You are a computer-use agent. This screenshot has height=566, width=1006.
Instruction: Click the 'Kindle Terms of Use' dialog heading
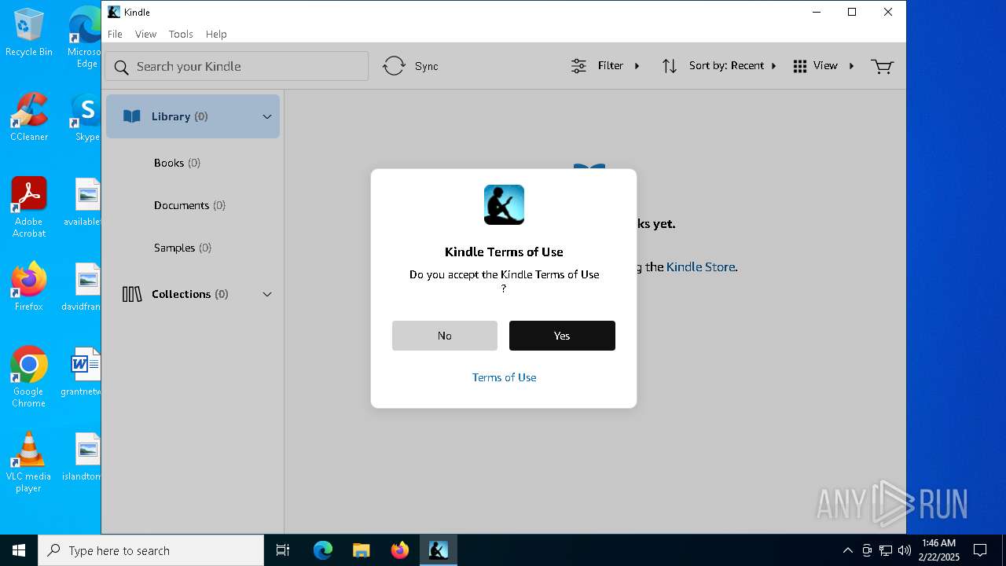click(504, 252)
